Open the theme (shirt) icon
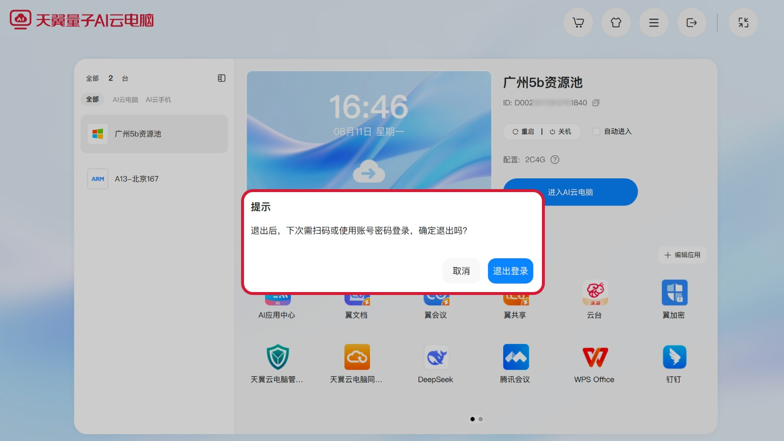 click(616, 23)
